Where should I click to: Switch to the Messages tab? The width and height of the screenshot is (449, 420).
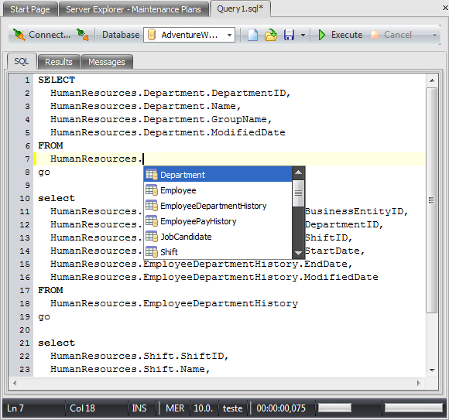coord(107,62)
